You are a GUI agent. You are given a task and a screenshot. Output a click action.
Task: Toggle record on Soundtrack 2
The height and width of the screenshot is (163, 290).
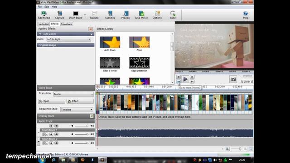point(51,143)
